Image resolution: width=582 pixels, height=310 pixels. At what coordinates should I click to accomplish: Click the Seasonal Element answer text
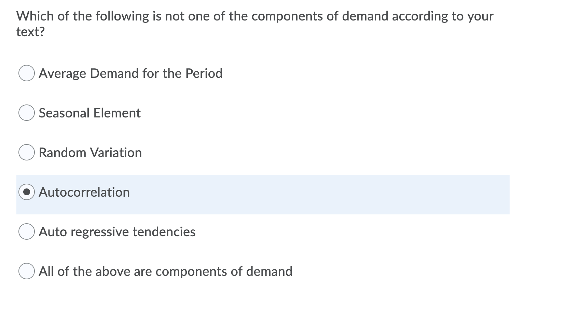pyautogui.click(x=89, y=113)
